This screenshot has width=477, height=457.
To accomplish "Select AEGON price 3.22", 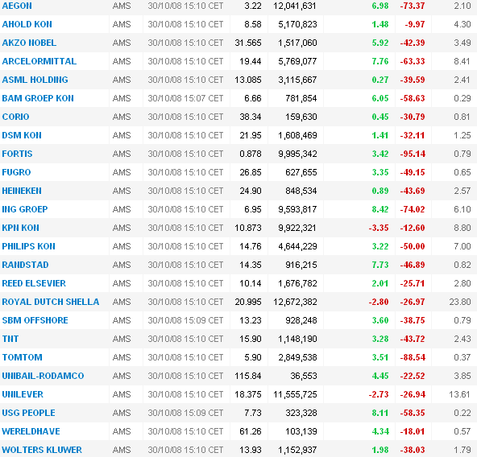I will [253, 6].
